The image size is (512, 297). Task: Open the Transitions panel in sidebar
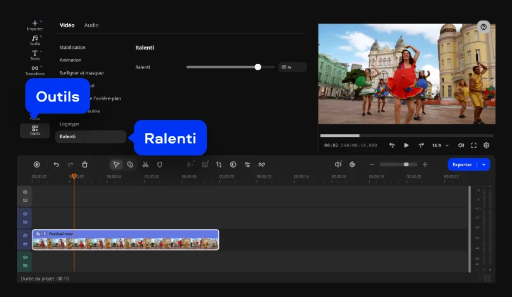pos(35,70)
